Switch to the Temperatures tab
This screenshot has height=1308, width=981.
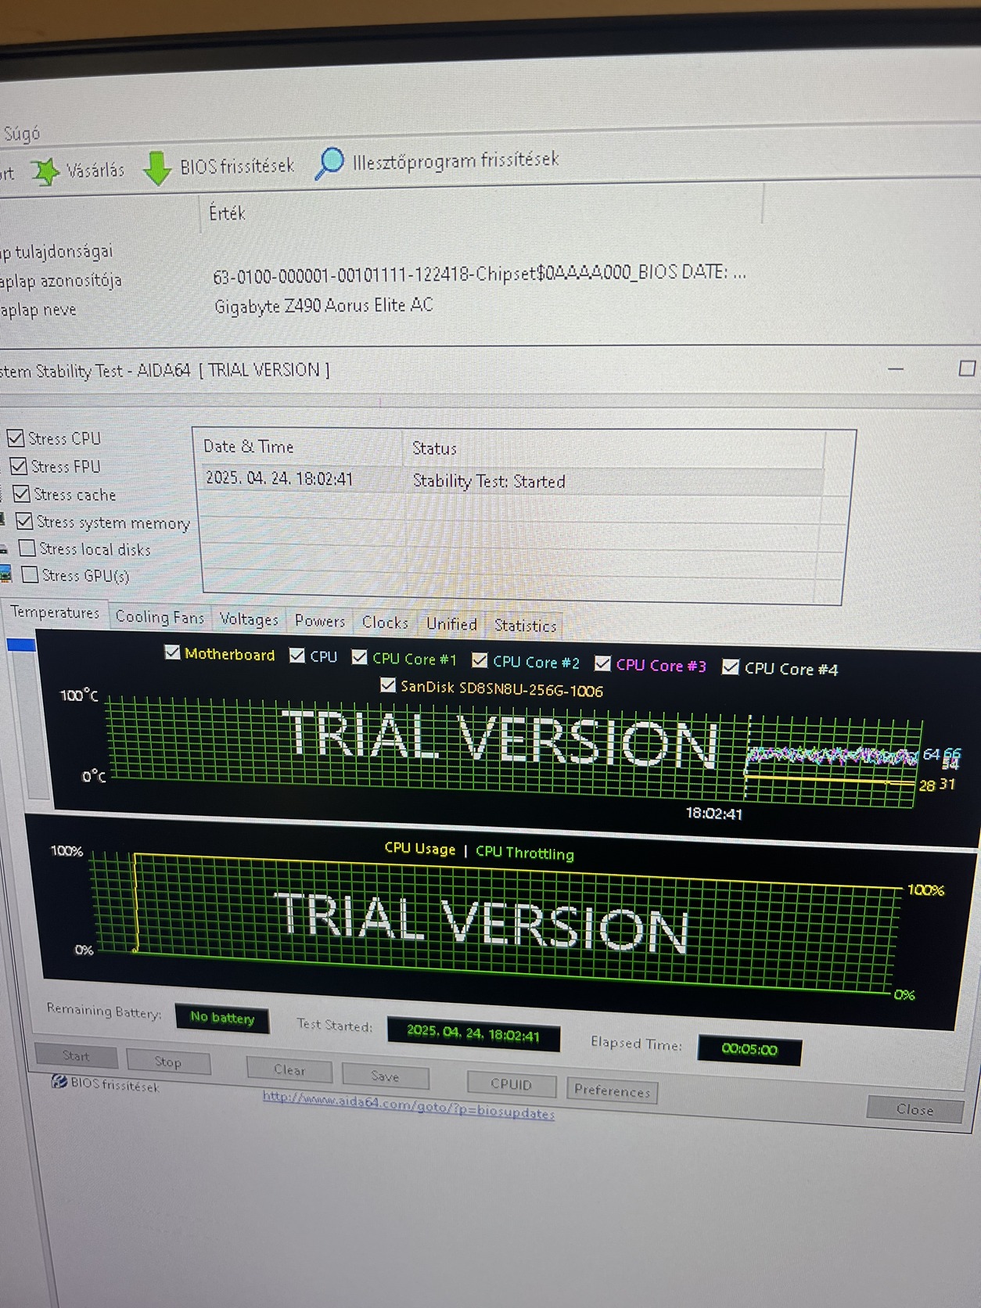tap(55, 613)
